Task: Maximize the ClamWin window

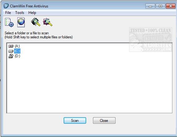Action: [160, 6]
